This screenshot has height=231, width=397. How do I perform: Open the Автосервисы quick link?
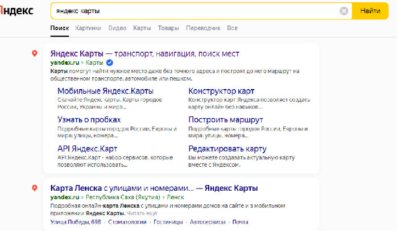pyautogui.click(x=208, y=222)
